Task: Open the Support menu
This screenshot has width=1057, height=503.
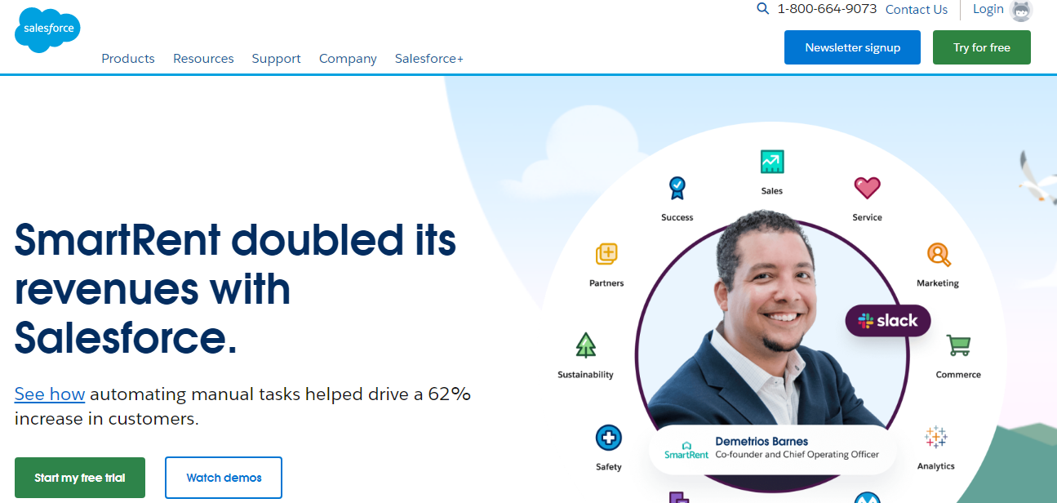Action: (x=276, y=59)
